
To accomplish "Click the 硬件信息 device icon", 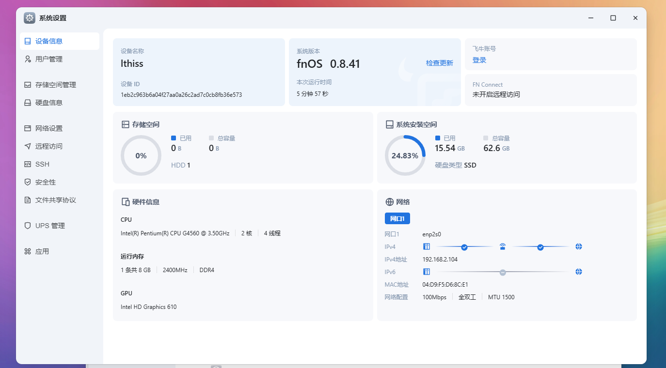I will coord(126,202).
